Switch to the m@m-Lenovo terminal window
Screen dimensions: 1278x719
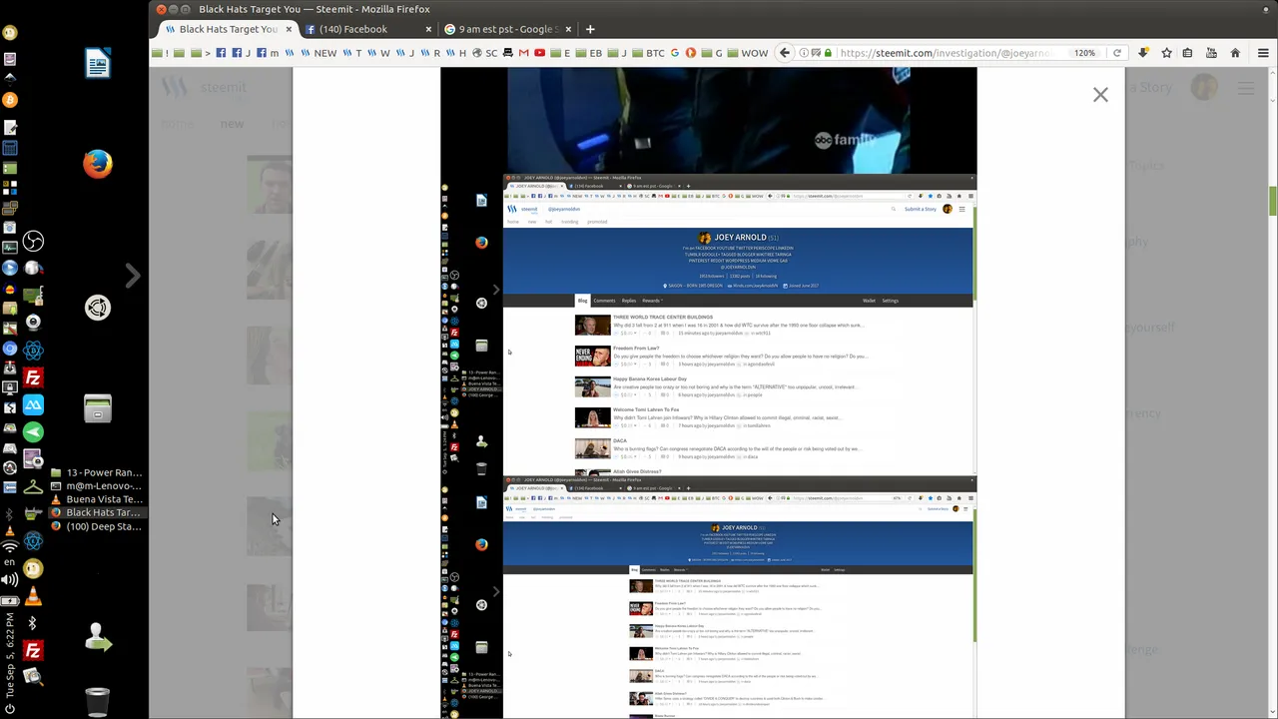click(96, 485)
